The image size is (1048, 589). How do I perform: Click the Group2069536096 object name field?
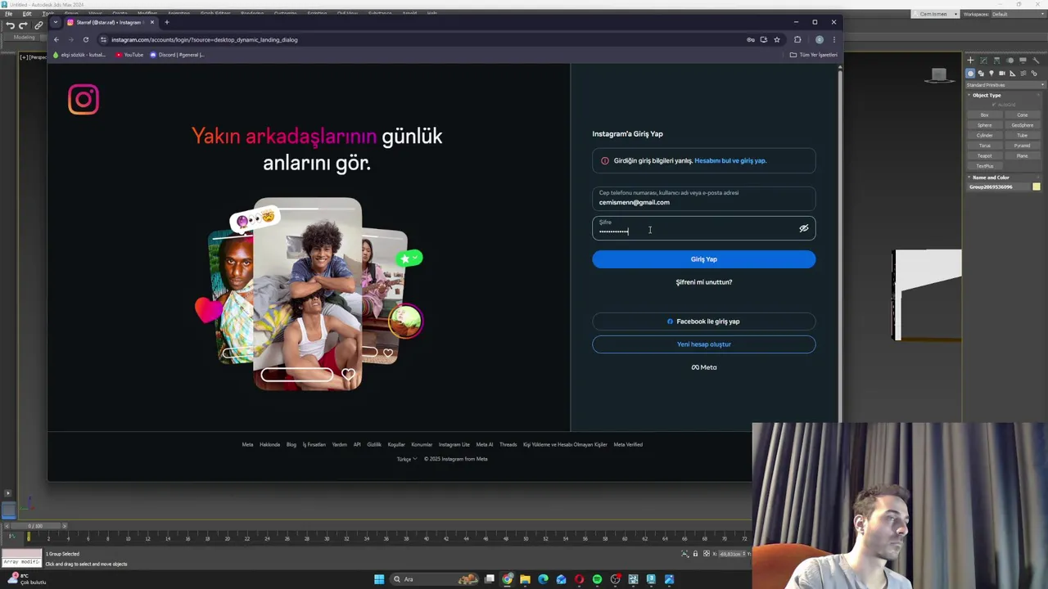pos(998,187)
